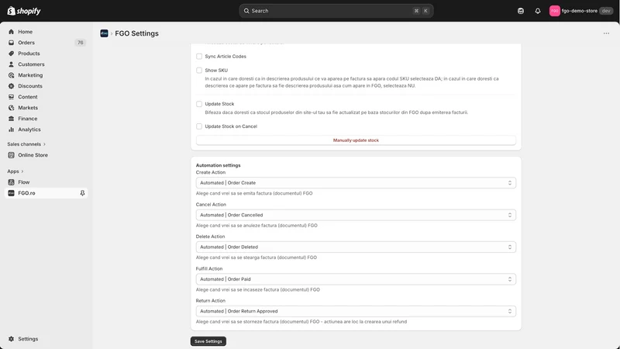Open the Home icon in sidebar
Screen dimensions: 620x349
pyautogui.click(x=11, y=32)
